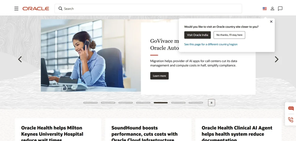Jump to first carousel slide indicator

[90, 103]
